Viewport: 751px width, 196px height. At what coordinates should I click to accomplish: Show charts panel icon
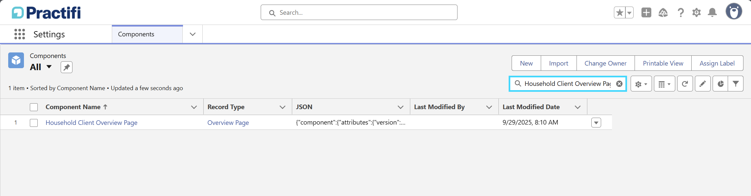[720, 84]
